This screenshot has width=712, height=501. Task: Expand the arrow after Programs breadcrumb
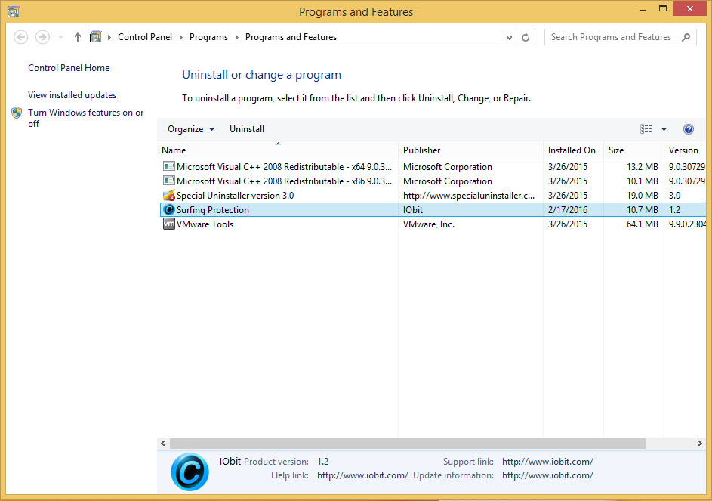tap(236, 37)
